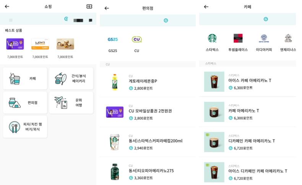Screen dimensions: 302x185
Task: Tap the milk and rice ball icon
Action: click(x=15, y=103)
